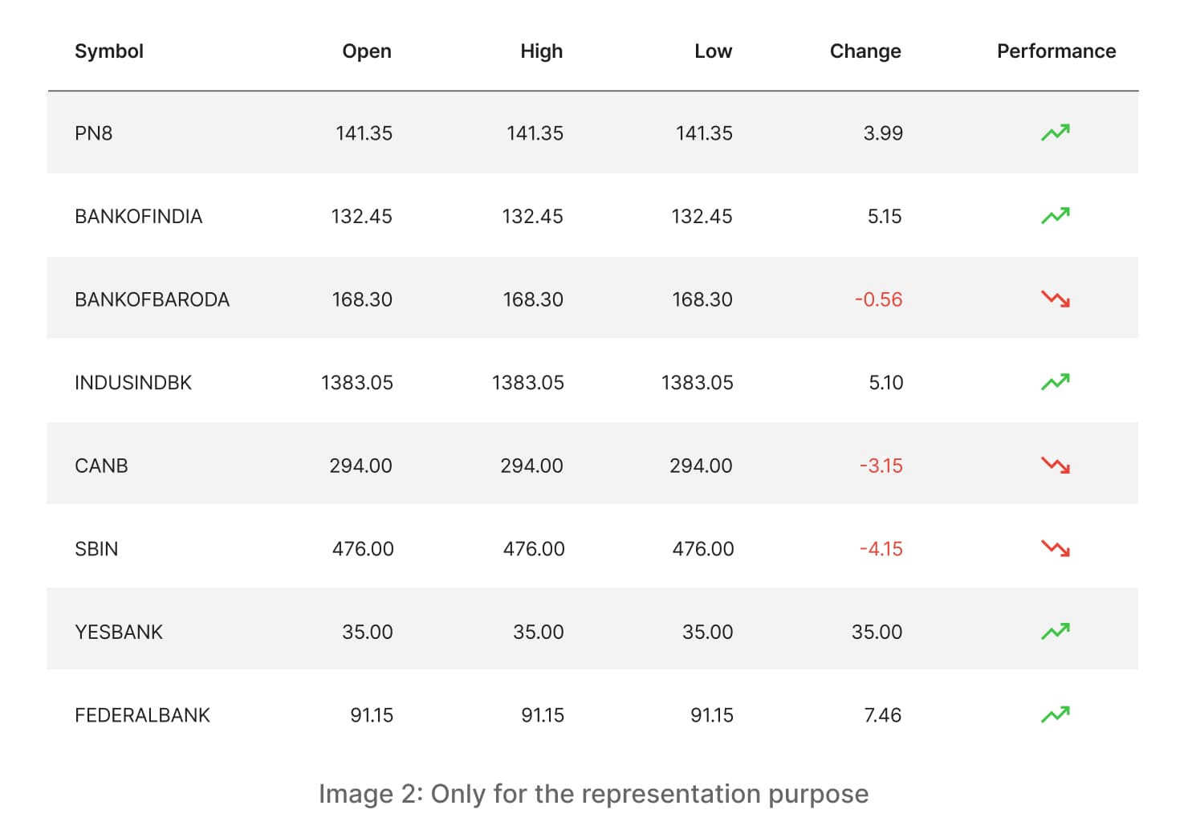Click the FEDERALBANK symbol name
1188x830 pixels.
point(142,715)
